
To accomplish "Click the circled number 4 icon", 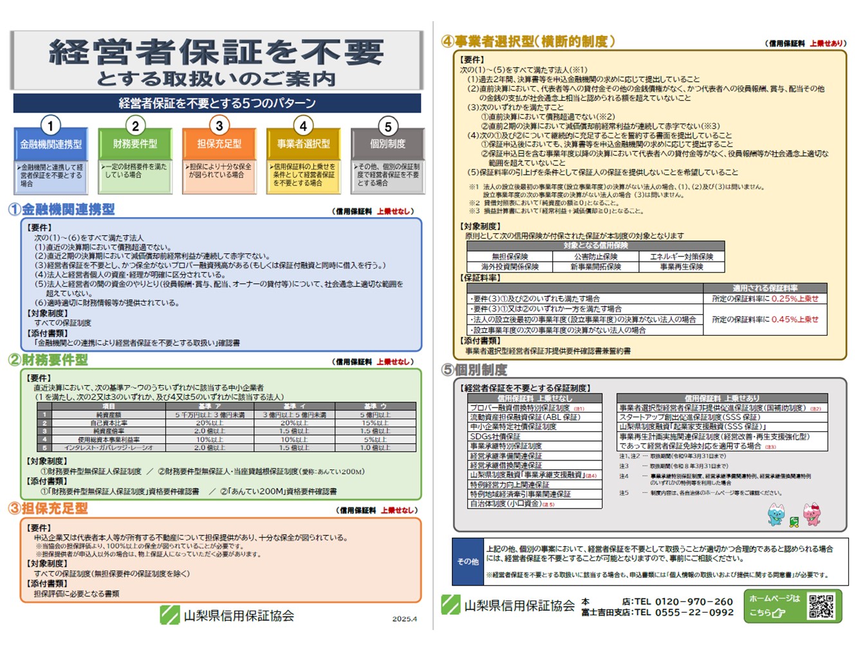I will 303,125.
